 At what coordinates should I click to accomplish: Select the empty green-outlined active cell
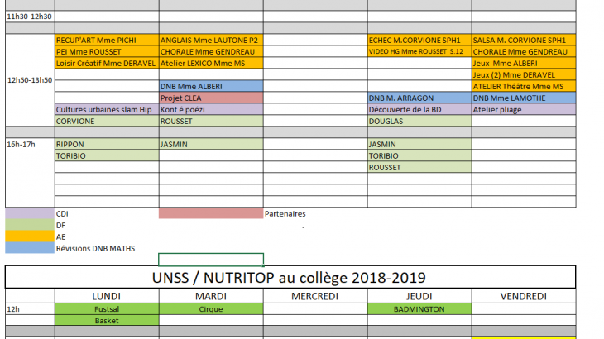(211, 259)
